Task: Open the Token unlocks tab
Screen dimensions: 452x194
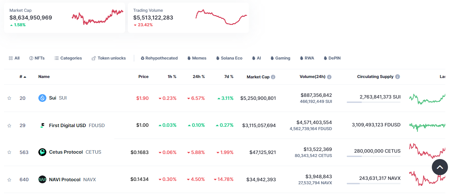Action: (x=109, y=58)
